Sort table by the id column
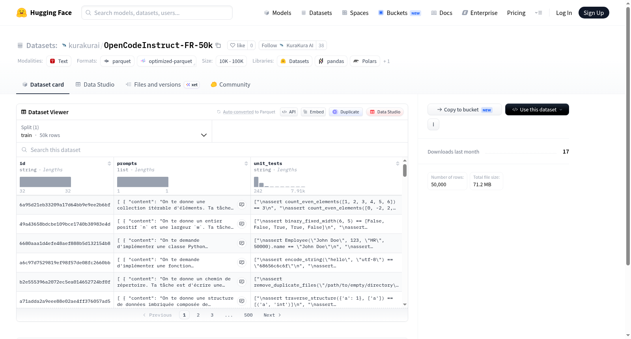The width and height of the screenshot is (631, 339). (x=109, y=163)
